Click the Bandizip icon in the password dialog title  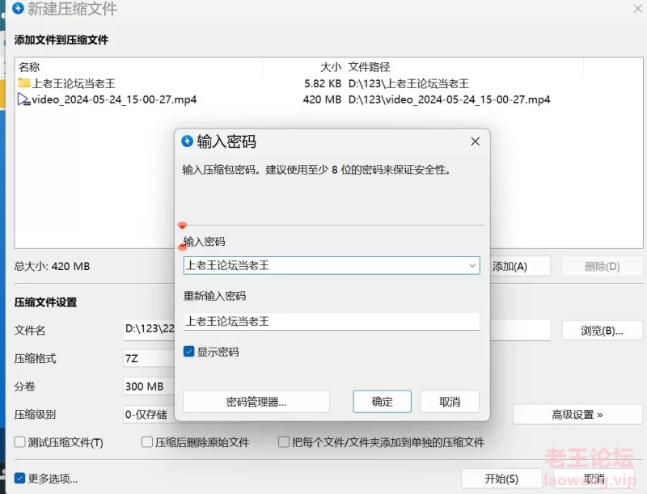click(x=187, y=141)
